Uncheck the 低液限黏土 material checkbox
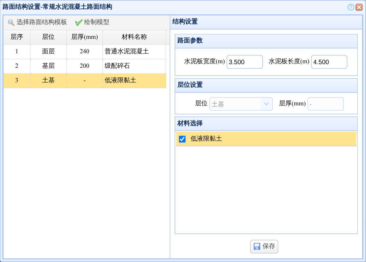The height and width of the screenshot is (262, 366). pos(182,139)
